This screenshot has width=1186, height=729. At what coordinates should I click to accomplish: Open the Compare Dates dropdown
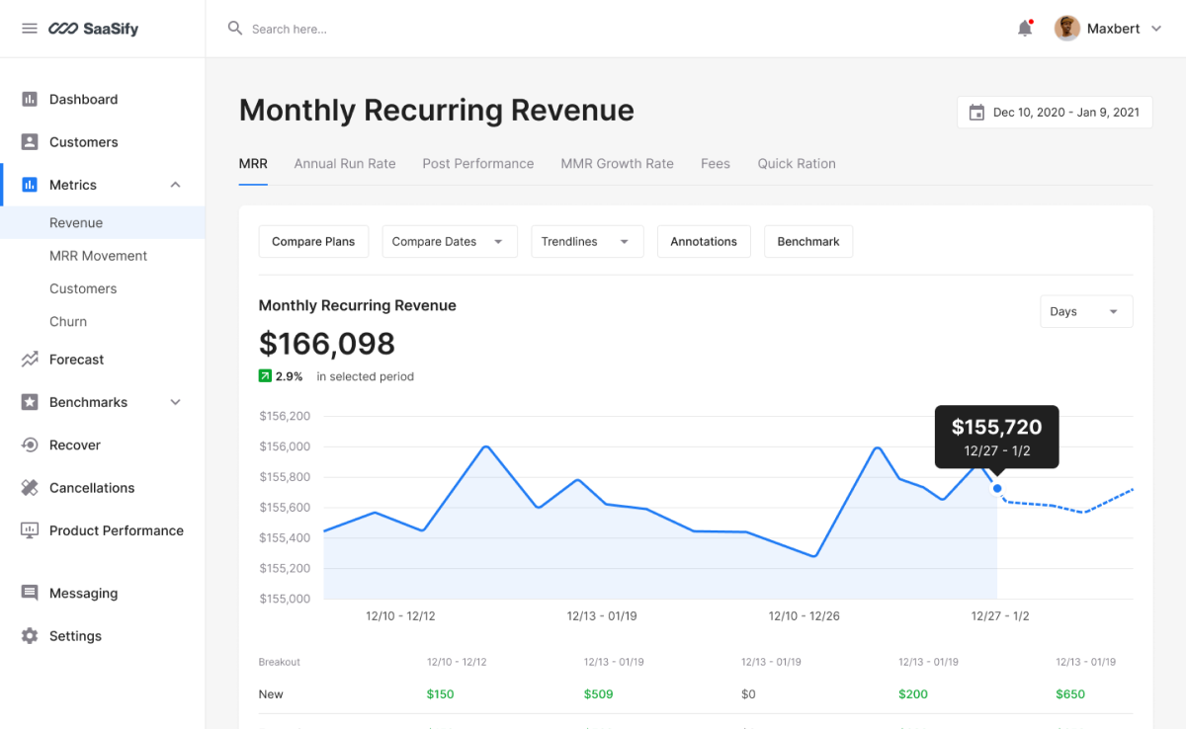[x=450, y=242]
